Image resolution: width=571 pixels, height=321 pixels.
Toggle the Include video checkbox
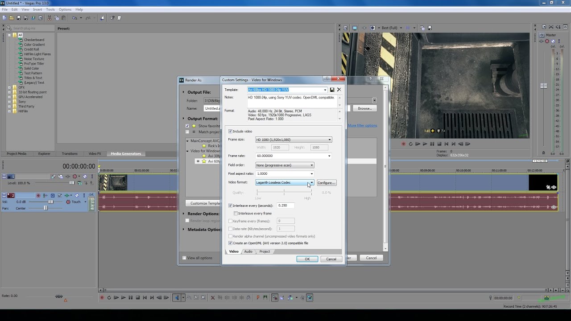pyautogui.click(x=230, y=131)
